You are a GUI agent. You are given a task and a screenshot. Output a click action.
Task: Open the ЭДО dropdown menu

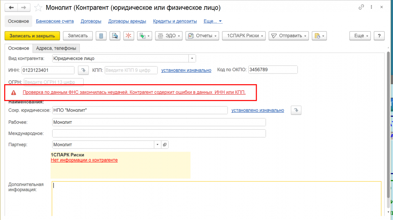coord(169,36)
